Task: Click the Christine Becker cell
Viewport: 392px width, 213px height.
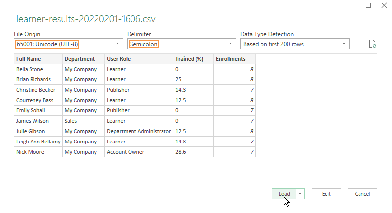Action: [x=38, y=90]
